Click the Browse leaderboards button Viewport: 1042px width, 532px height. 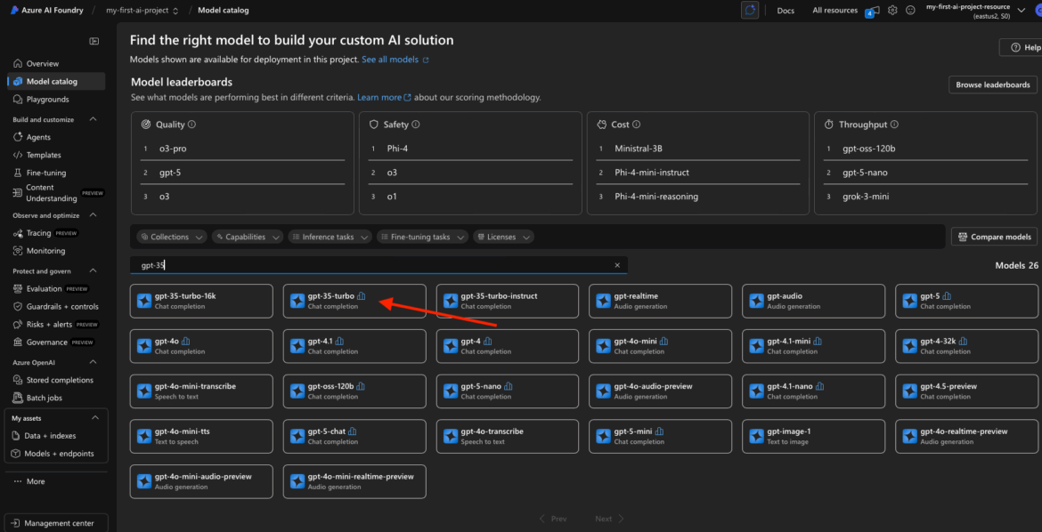(x=992, y=85)
